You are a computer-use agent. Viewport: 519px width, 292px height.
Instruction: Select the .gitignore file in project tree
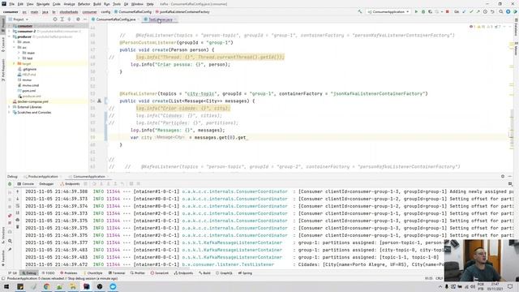click(29, 69)
